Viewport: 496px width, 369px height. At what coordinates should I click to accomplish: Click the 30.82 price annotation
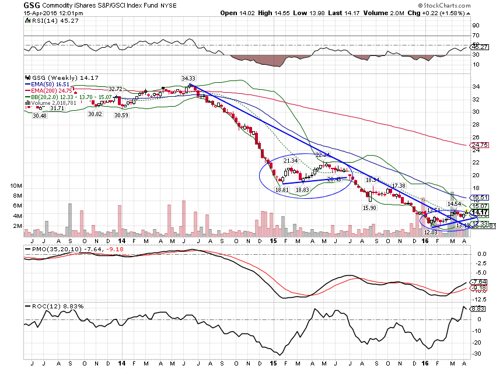coord(95,114)
